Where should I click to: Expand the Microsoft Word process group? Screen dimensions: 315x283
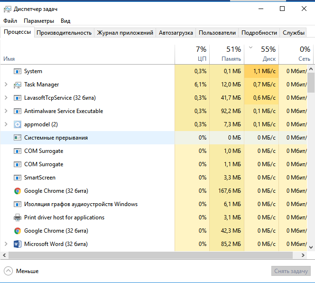tap(6, 244)
